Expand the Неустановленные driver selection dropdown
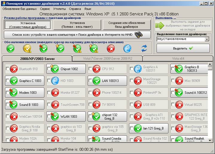 pos(207,39)
